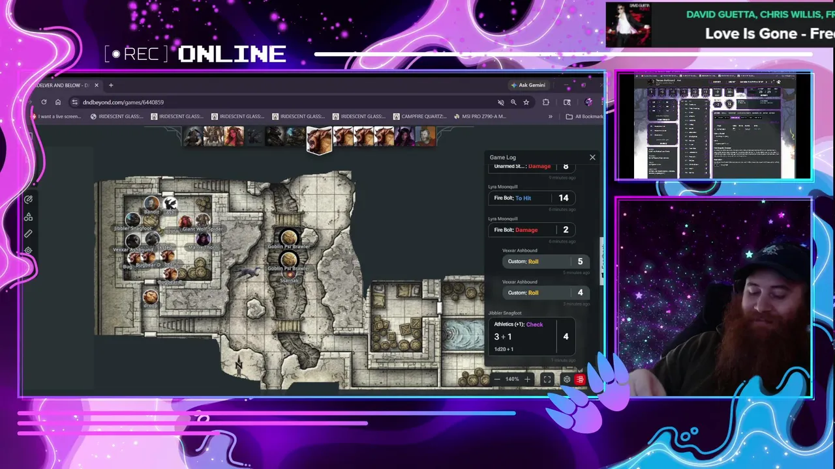This screenshot has height=469, width=835.
Task: Select the bearded man portrait in initiative tracker
Action: click(426, 135)
